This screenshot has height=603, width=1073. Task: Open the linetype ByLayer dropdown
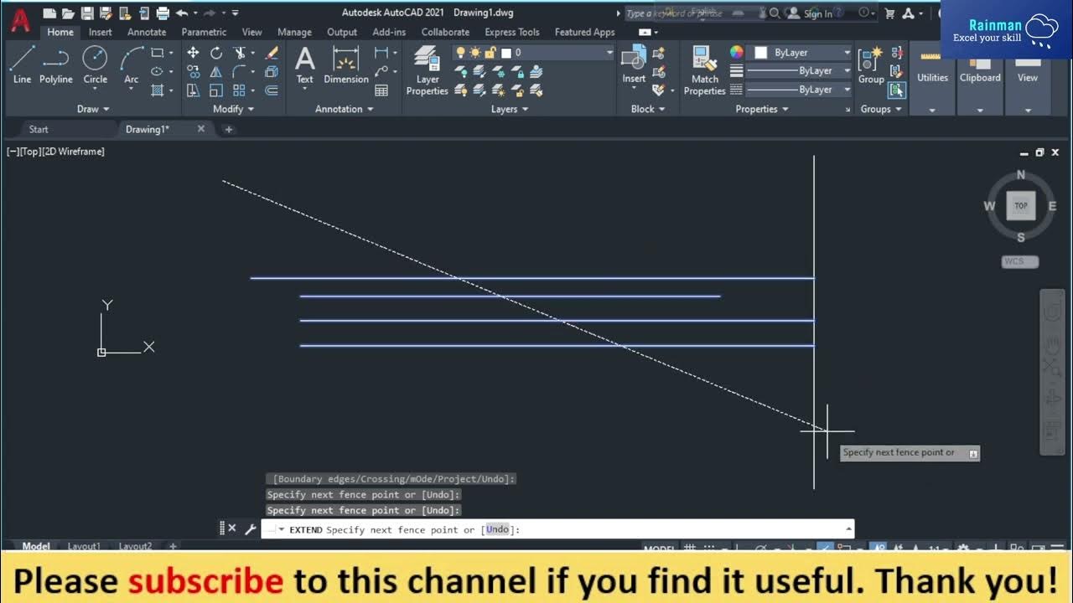click(800, 90)
